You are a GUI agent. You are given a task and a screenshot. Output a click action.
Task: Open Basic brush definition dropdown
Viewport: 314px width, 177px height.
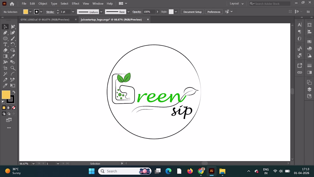[x=128, y=12]
